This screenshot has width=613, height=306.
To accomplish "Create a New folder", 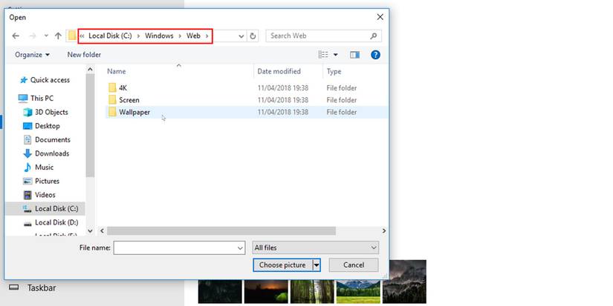I will pos(84,55).
